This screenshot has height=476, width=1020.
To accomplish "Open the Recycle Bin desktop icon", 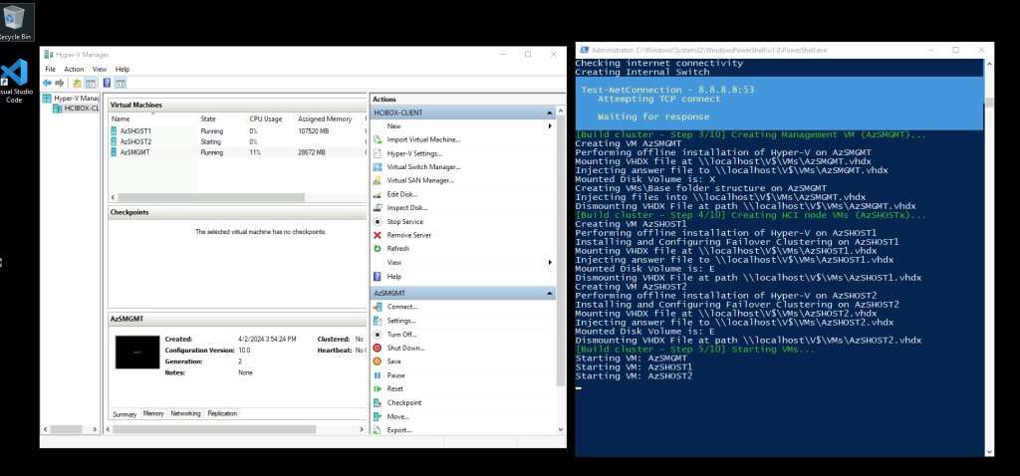I will pos(14,22).
